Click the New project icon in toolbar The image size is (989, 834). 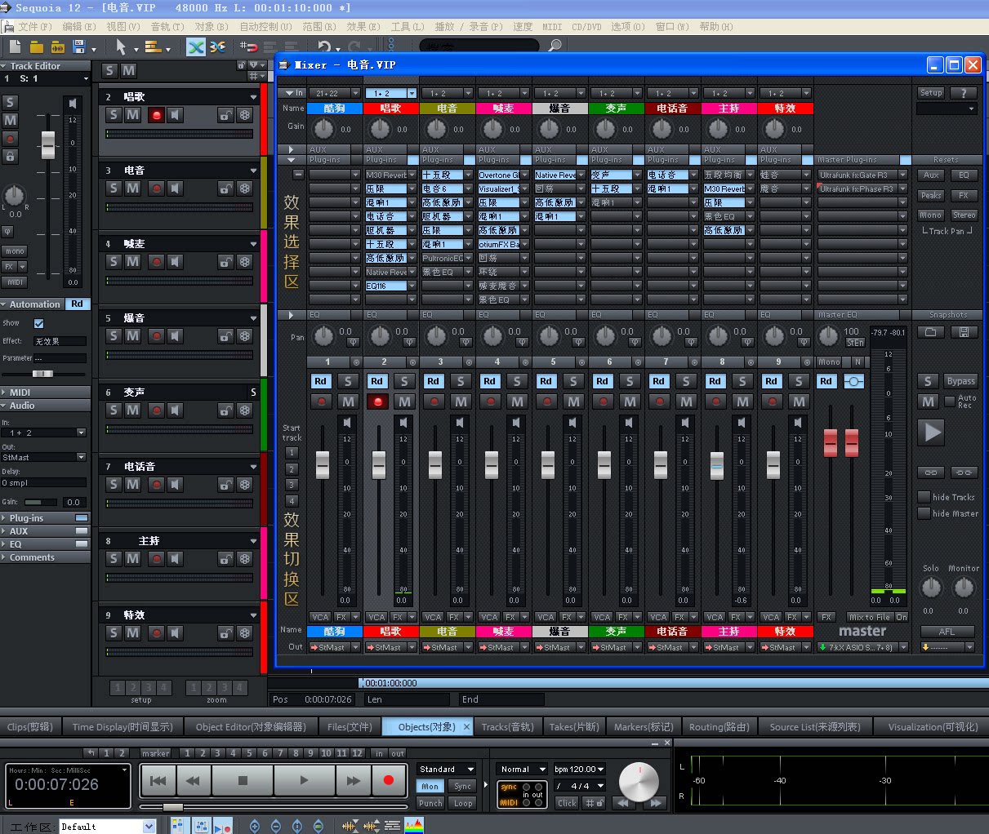(15, 47)
